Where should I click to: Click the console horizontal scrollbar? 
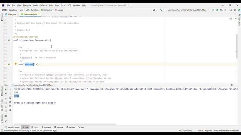[x=65, y=124]
